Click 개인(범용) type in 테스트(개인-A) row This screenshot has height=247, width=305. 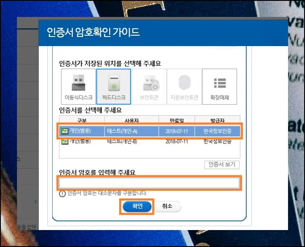[80, 131]
